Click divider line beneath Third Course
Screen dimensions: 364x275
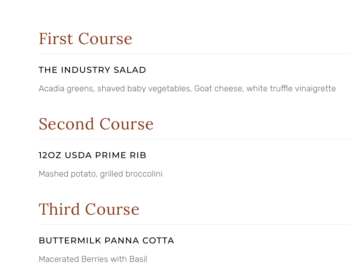click(x=194, y=224)
